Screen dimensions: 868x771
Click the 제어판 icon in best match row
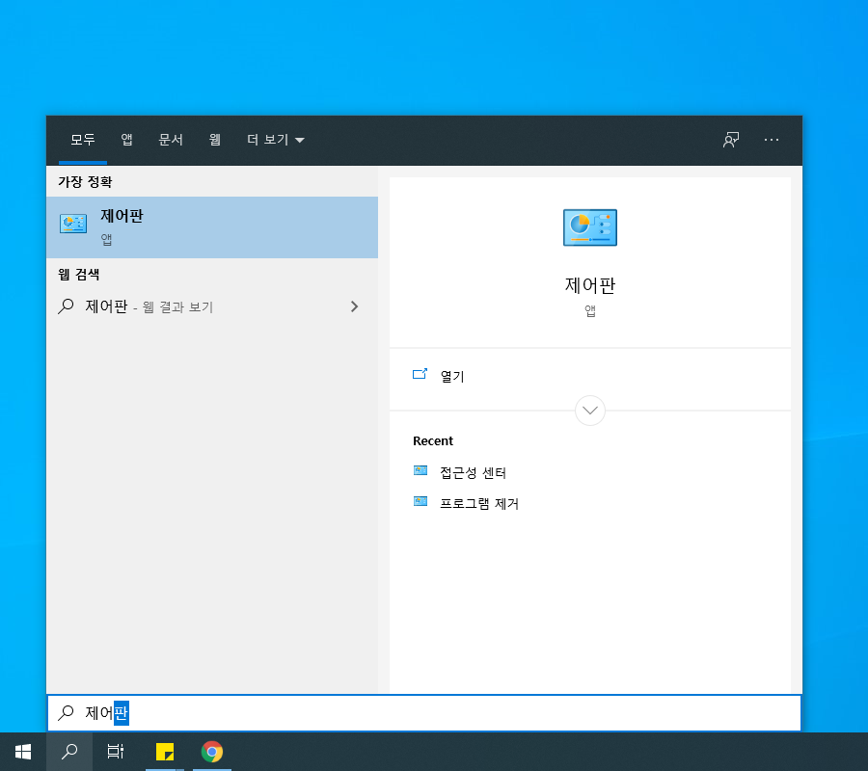coord(73,224)
